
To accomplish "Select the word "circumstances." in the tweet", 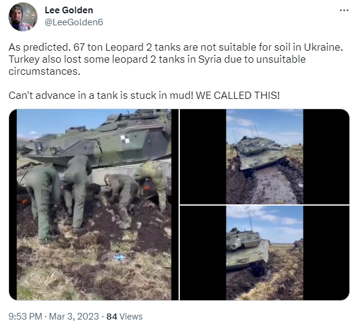I will click(45, 71).
